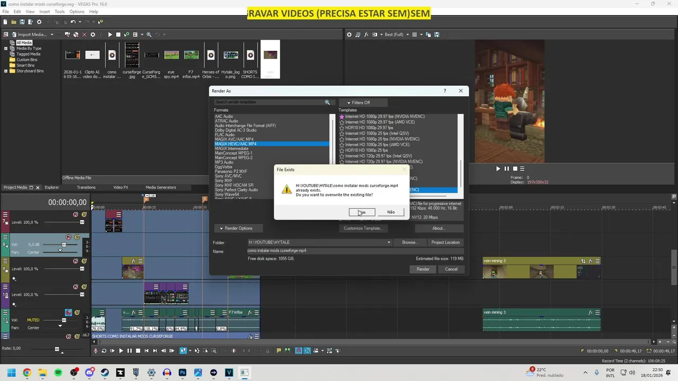Click the Undo arrow in main toolbar
Screen dimensions: 678x381
[x=73, y=22]
